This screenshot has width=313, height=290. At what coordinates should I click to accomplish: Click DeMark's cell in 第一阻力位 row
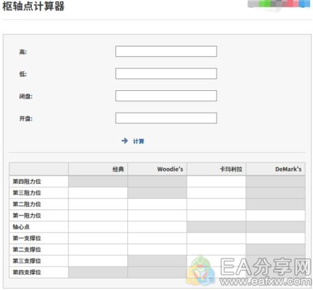[x=276, y=216]
